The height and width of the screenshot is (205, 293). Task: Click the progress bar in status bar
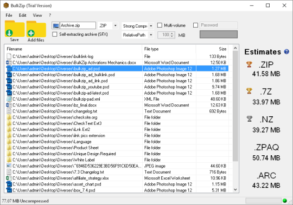[263, 201]
